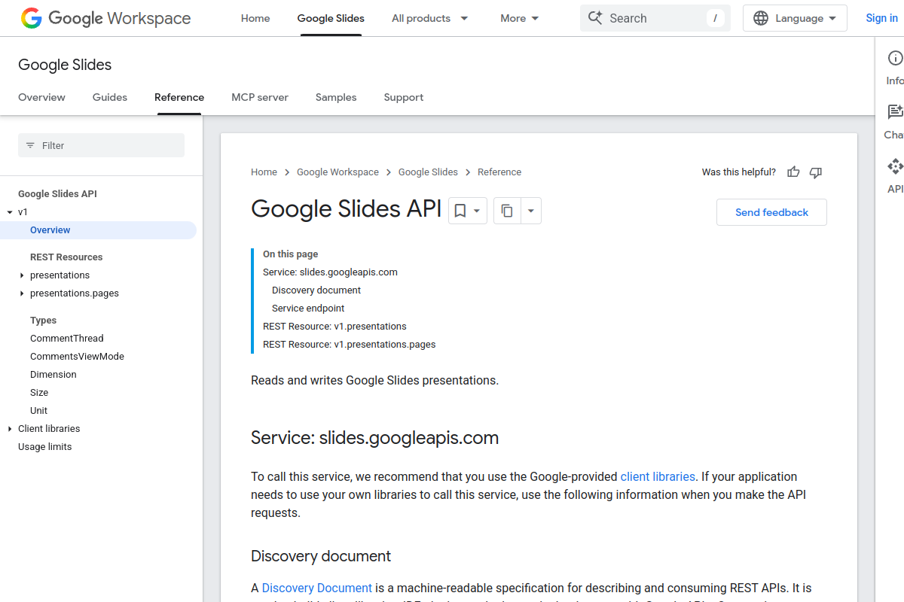Jump to Service: slides.googleapis.com on-page link
Viewport: 904px width, 602px height.
(x=330, y=272)
